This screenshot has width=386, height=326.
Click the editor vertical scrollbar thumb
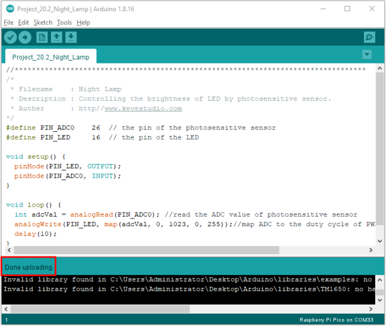point(379,148)
